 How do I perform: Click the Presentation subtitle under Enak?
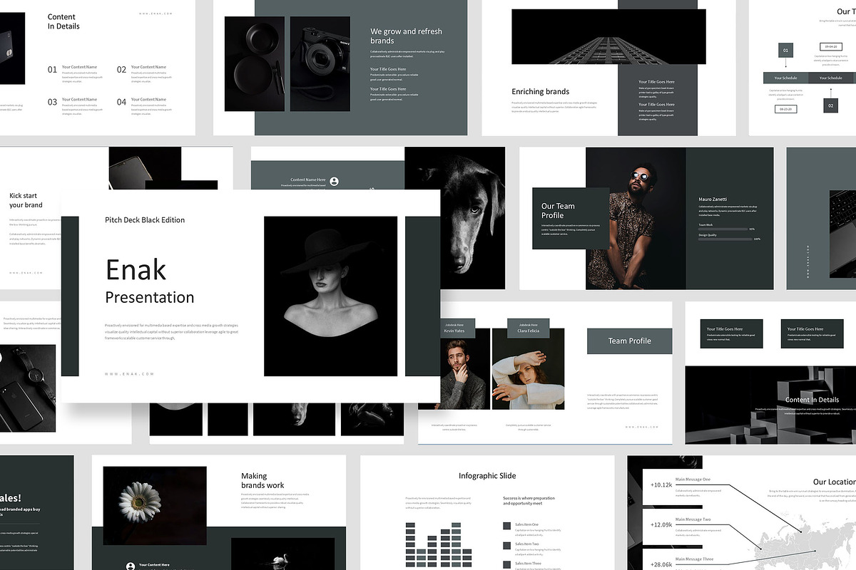150,298
